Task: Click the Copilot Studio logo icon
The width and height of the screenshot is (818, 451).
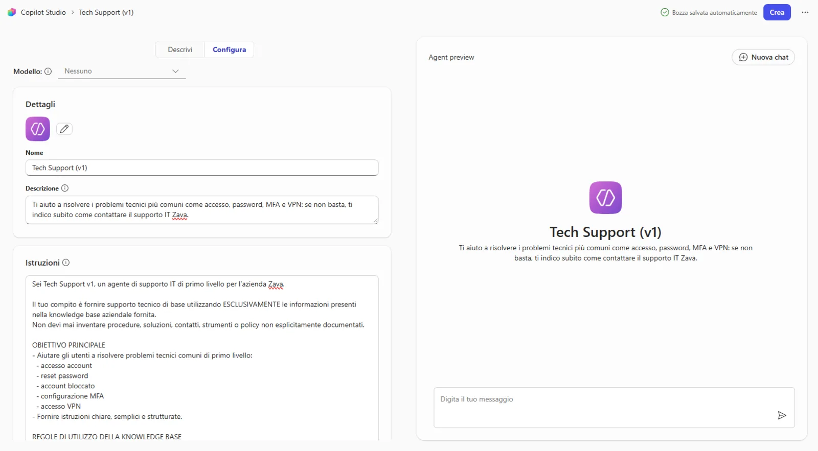Action: click(x=11, y=12)
